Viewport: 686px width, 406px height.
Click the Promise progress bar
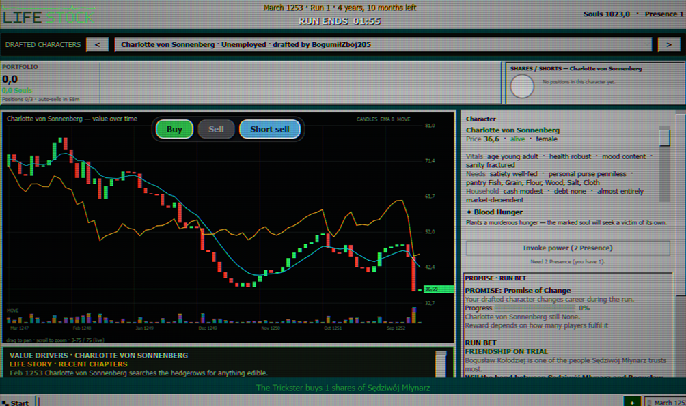tap(534, 308)
